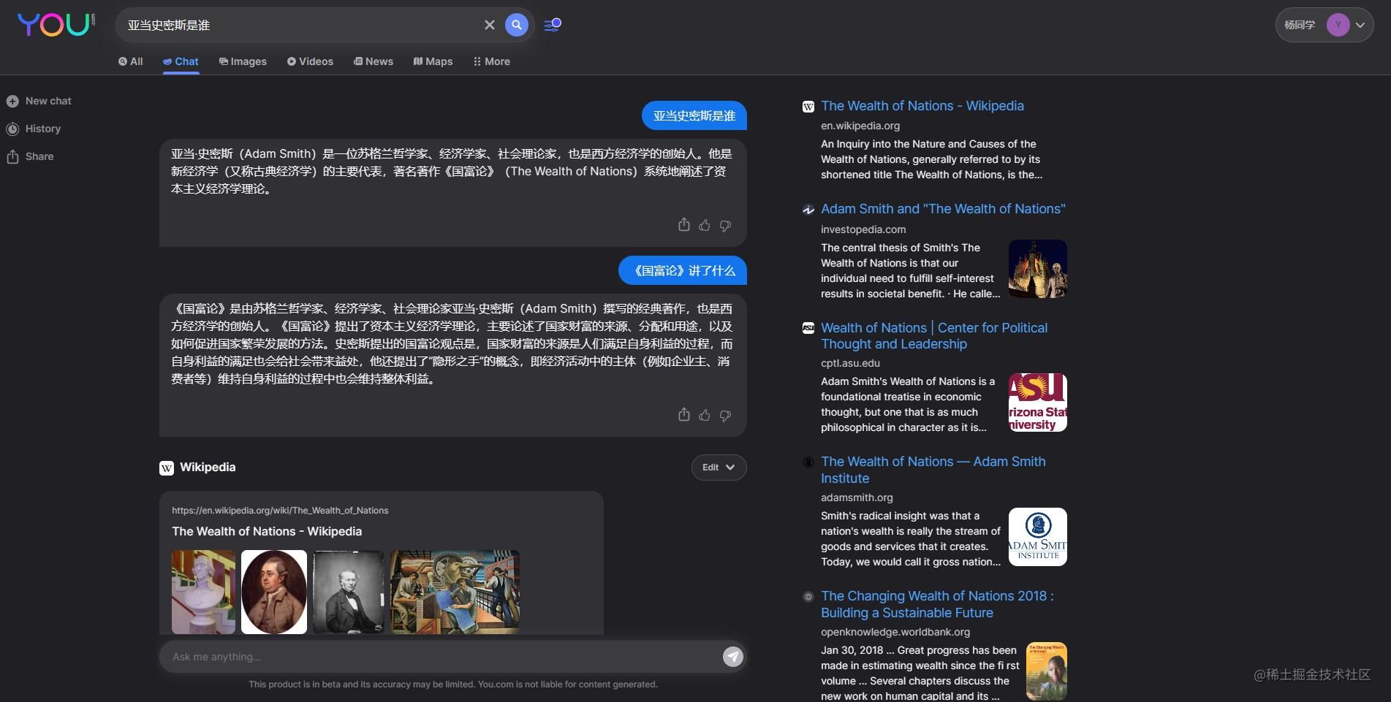Click the cptl.asu.edu domain text
This screenshot has width=1391, height=702.
click(850, 363)
